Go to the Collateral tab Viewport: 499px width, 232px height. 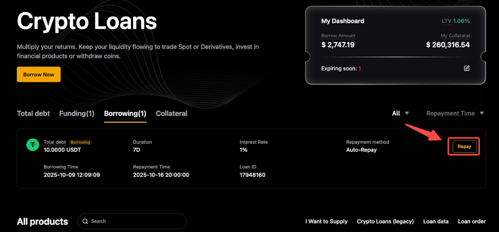[x=171, y=113]
